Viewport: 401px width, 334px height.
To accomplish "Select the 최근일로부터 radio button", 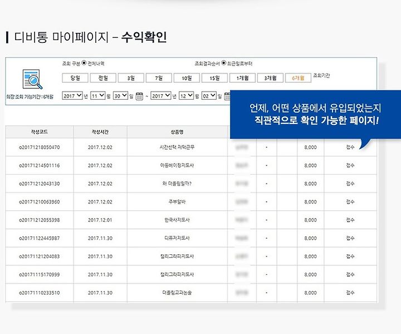I will (x=223, y=63).
